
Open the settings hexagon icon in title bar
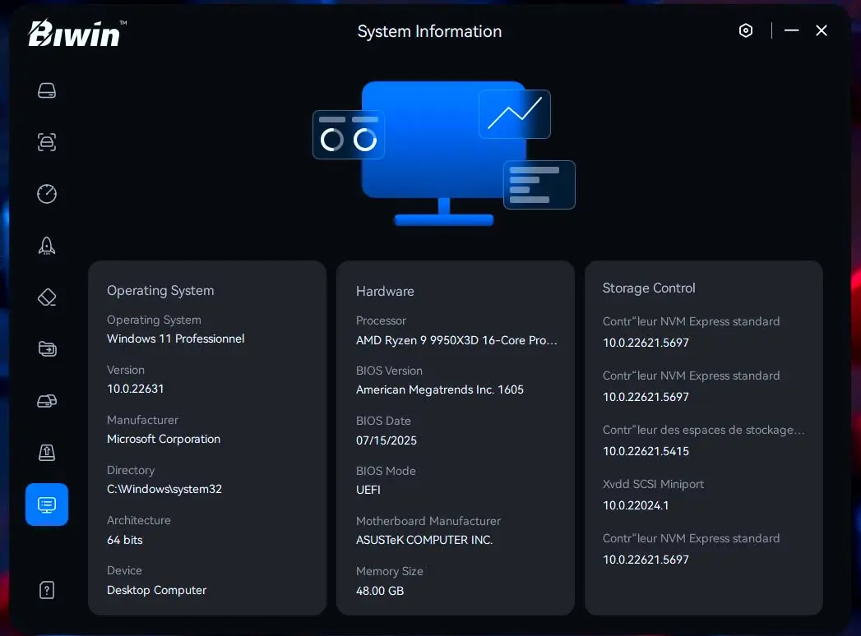(746, 31)
